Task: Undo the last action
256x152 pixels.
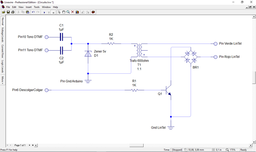Action: pos(33,12)
